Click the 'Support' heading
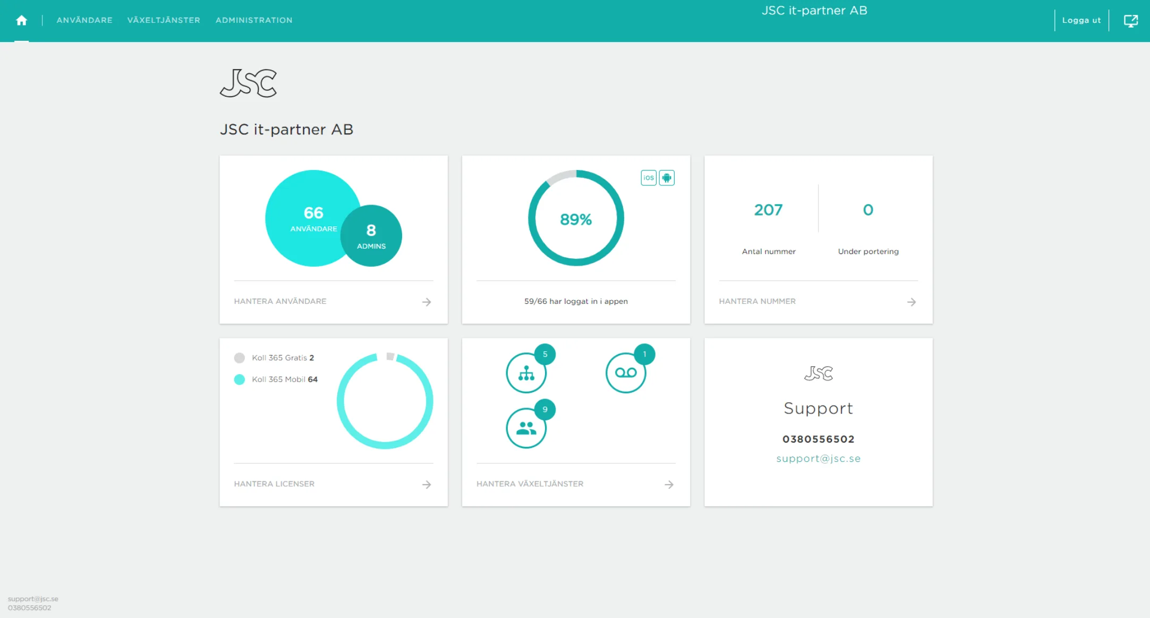1150x618 pixels. coord(819,408)
